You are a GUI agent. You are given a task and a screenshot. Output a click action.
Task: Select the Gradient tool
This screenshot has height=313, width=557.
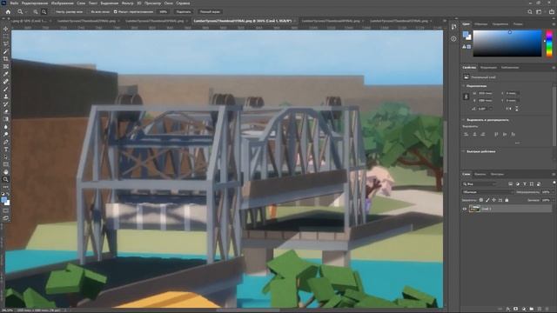[x=6, y=119]
